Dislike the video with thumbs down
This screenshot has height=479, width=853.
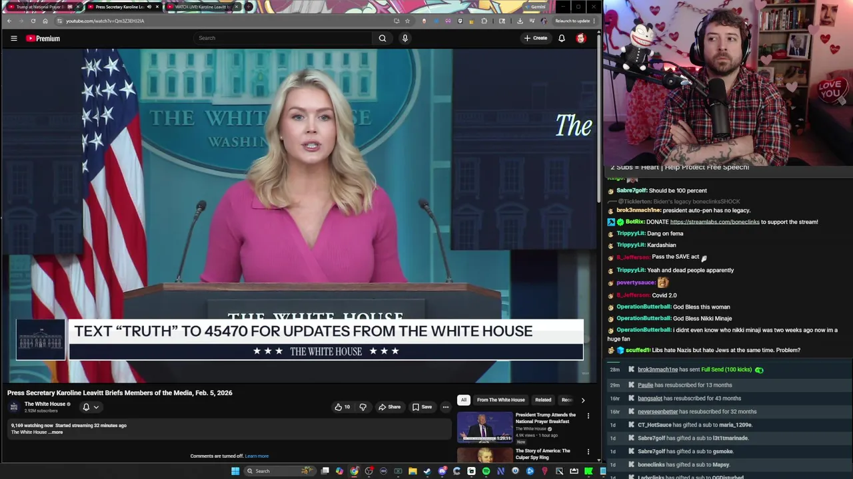pyautogui.click(x=363, y=407)
